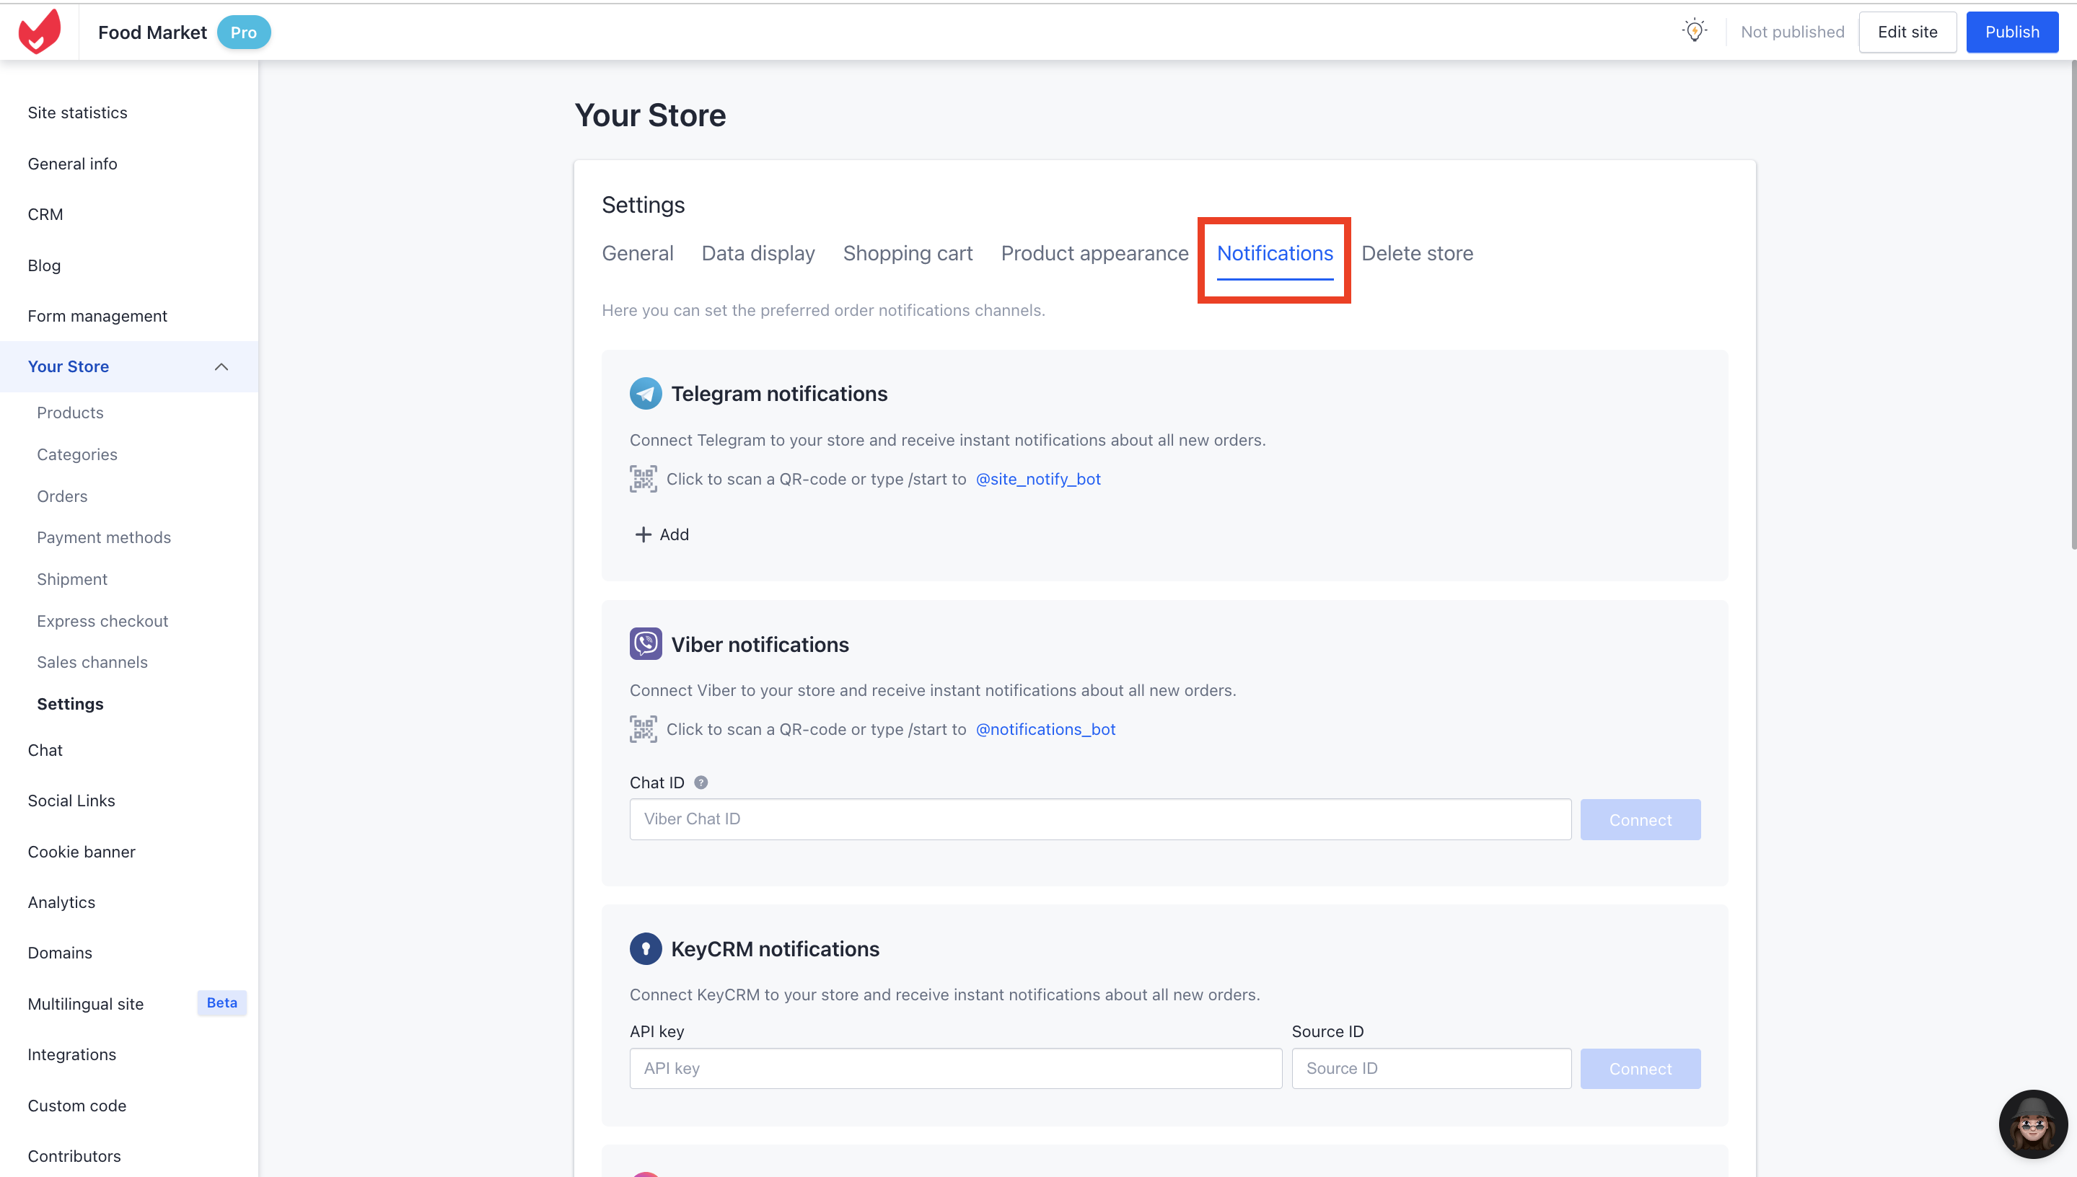The width and height of the screenshot is (2077, 1177).
Task: Open Integrations in the sidebar
Action: 71,1055
